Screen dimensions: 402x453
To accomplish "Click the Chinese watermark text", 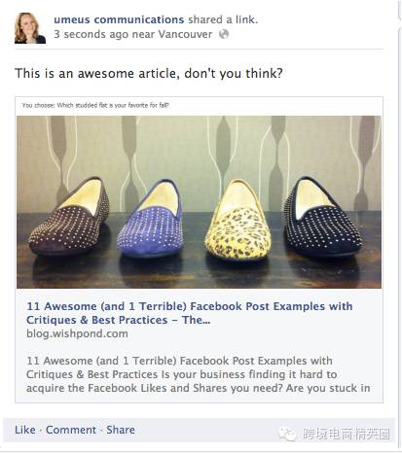I will click(347, 434).
